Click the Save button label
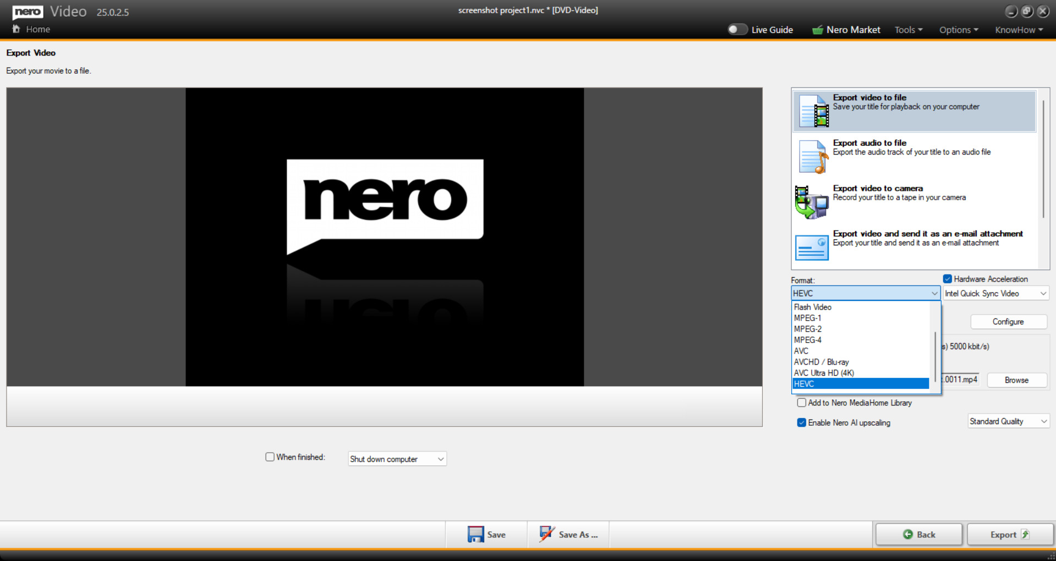Viewport: 1056px width, 561px height. tap(496, 535)
